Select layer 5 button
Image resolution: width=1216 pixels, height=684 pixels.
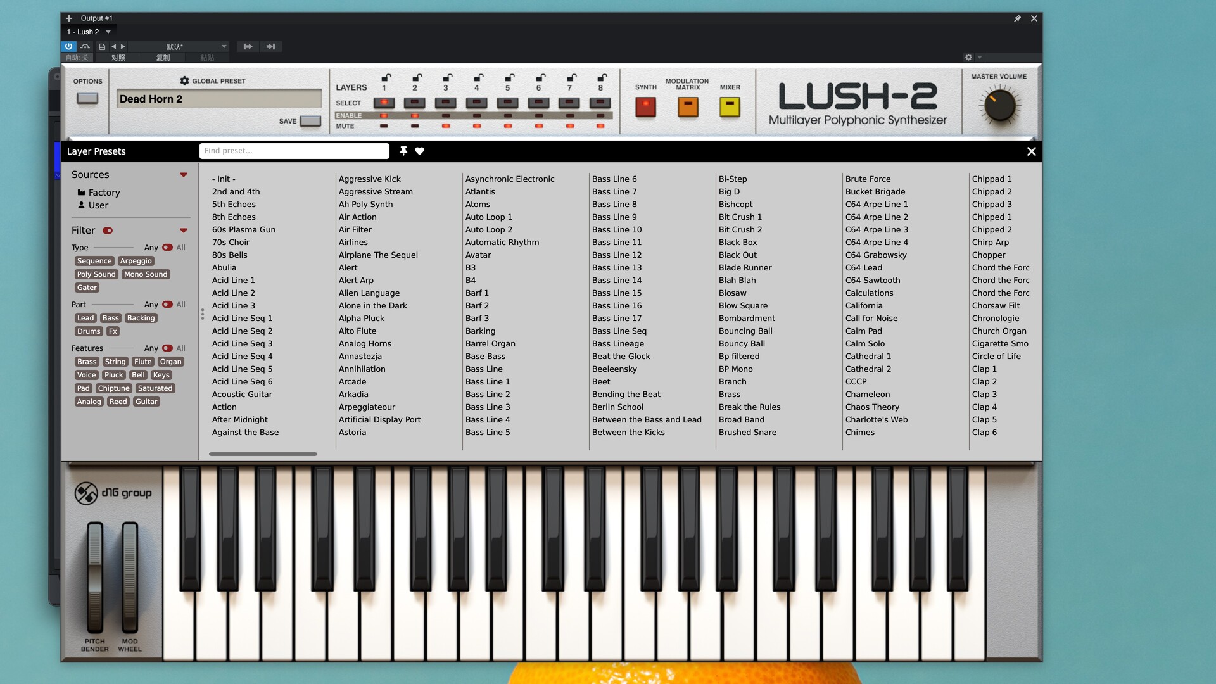507,102
